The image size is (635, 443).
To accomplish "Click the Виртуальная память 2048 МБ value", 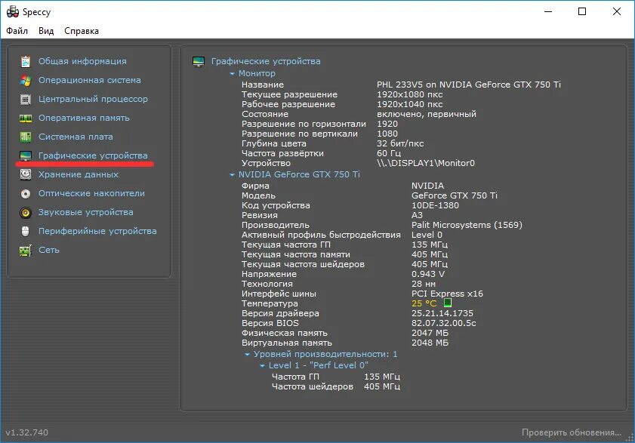I will coord(430,343).
